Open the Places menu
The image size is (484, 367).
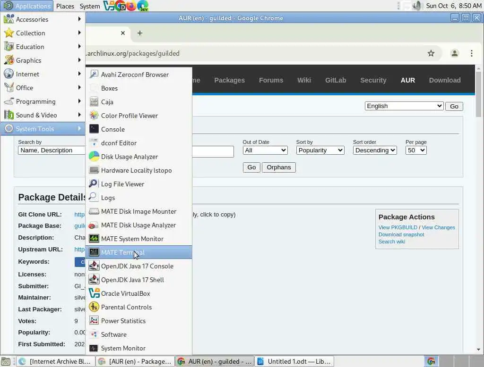tap(65, 6)
